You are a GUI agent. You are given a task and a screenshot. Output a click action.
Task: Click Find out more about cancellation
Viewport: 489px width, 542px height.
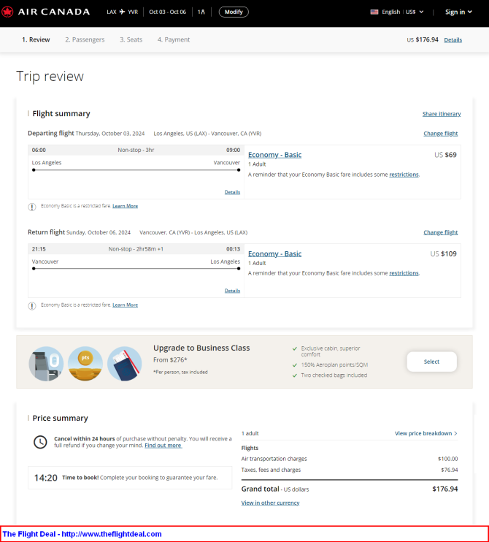pyautogui.click(x=163, y=446)
